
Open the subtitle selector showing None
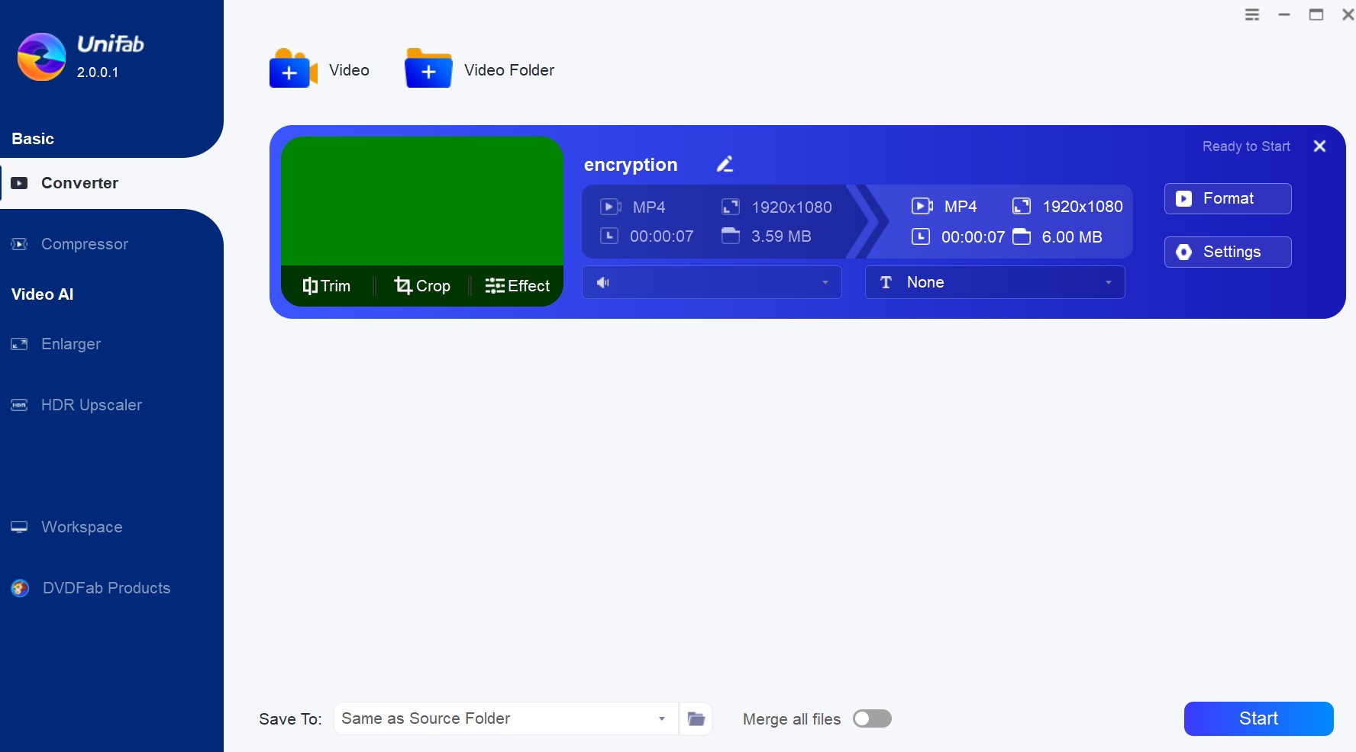pos(993,282)
